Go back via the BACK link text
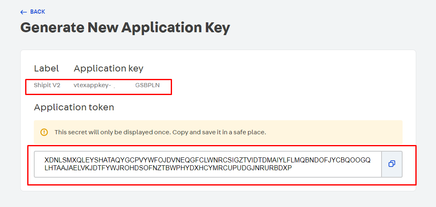Viewport: 436px width, 207px height. [38, 12]
